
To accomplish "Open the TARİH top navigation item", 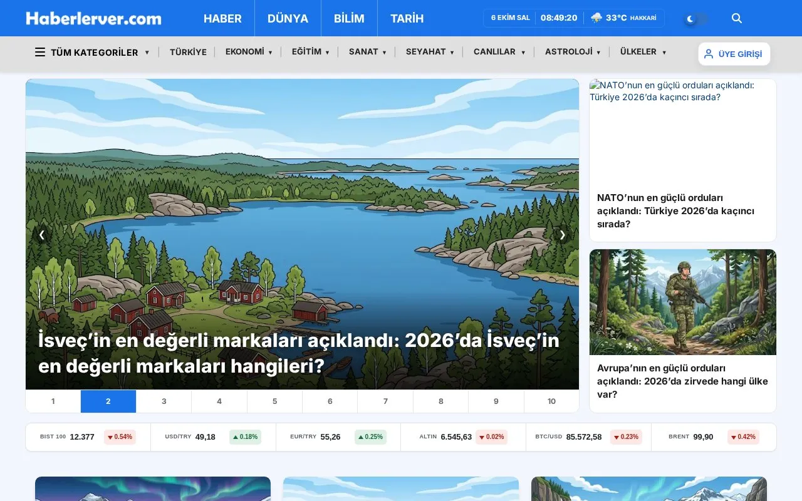I will click(x=407, y=18).
